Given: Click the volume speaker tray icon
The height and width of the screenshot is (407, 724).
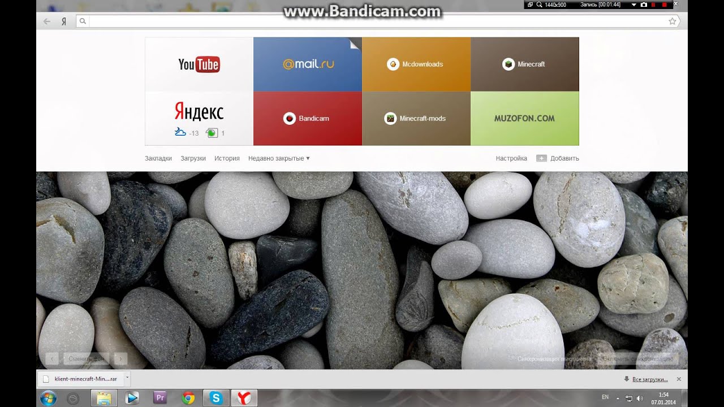Looking at the screenshot, I should pos(640,398).
